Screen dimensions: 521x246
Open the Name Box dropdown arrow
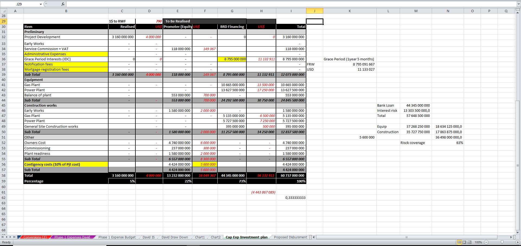click(41, 4)
